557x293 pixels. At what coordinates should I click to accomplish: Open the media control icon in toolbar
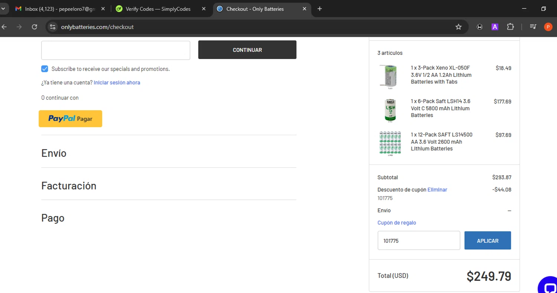pos(533,27)
